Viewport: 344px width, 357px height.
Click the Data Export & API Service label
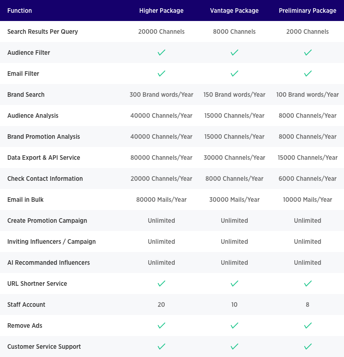coord(44,157)
